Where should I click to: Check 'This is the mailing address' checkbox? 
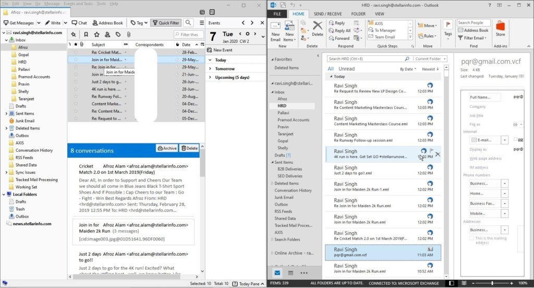coord(471,238)
